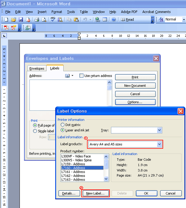Click the Paste clipboard icon
The width and height of the screenshot is (186, 208).
coord(76,19)
